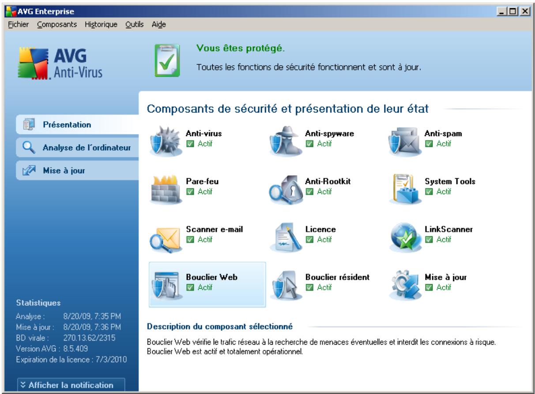
Task: Click the Actif status under Bouclier Web
Action: (200, 287)
